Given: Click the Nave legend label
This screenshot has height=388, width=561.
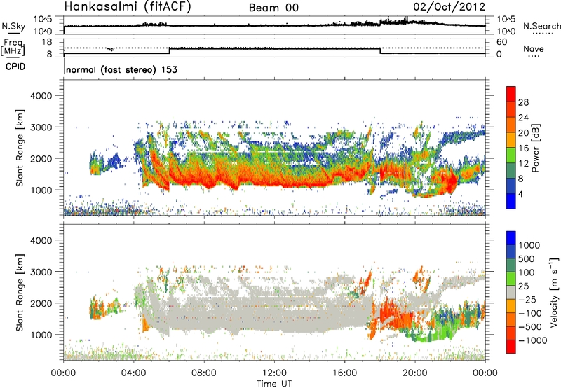Looking at the screenshot, I should point(534,49).
